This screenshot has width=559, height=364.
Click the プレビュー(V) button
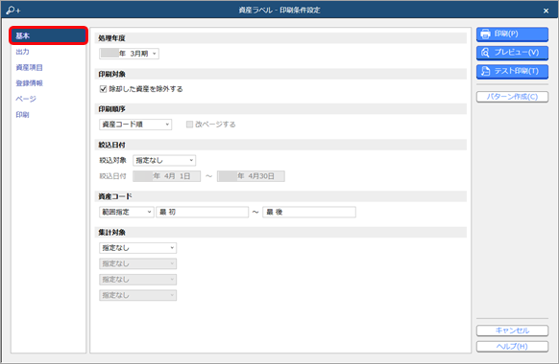click(512, 53)
